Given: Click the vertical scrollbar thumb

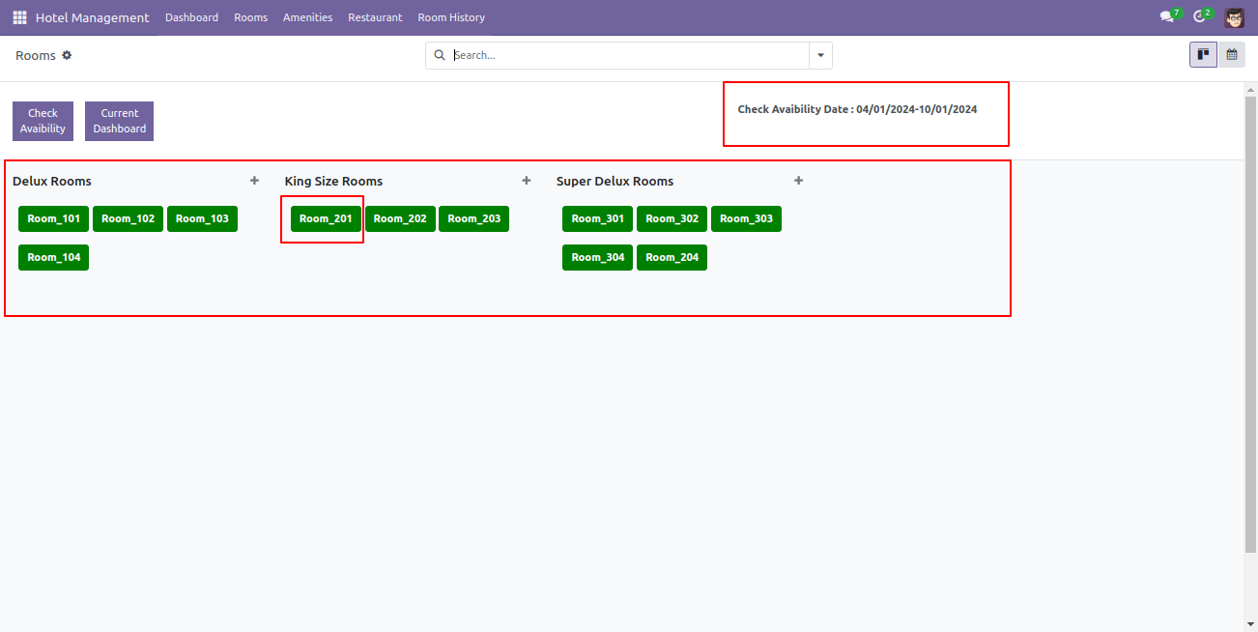Looking at the screenshot, I should click(1250, 324).
